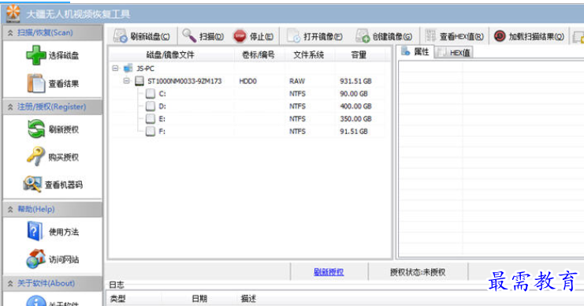Open View Results clipboard icon
584x306 pixels.
(x=36, y=83)
